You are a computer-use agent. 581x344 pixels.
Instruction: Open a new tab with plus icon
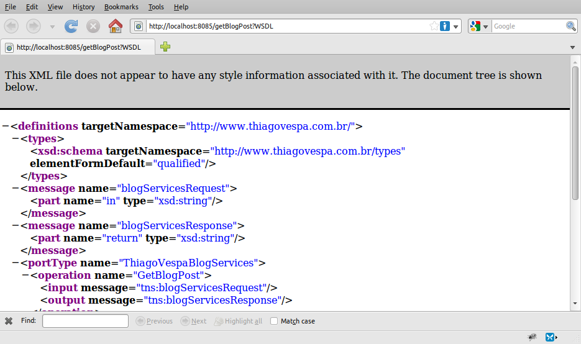click(x=165, y=47)
